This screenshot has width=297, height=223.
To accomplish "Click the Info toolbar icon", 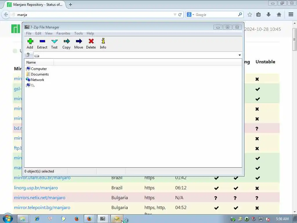I will pyautogui.click(x=103, y=44).
